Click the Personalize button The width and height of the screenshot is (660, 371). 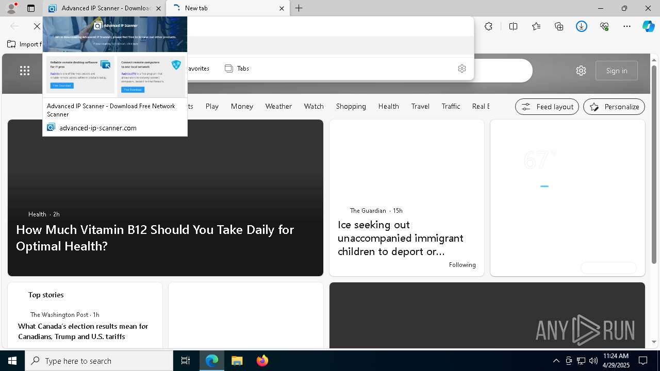coord(614,107)
